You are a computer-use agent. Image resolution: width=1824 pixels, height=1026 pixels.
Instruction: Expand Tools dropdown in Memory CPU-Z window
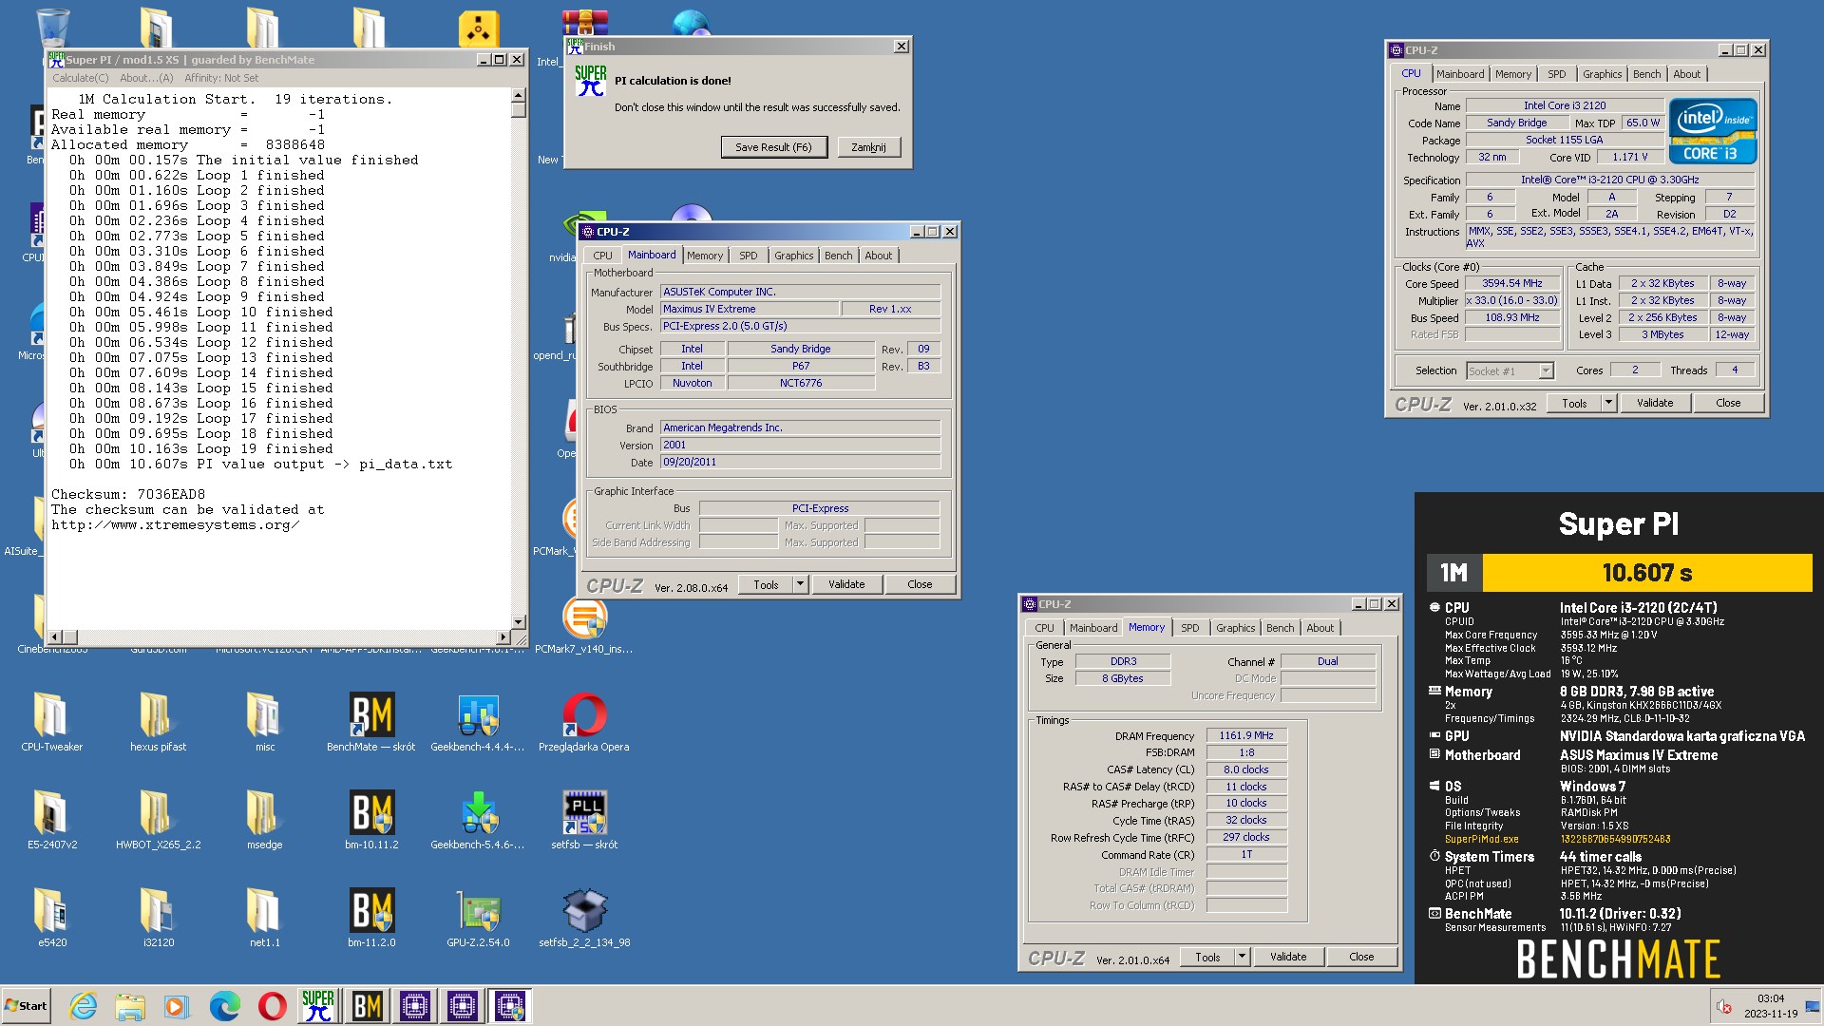click(1242, 957)
